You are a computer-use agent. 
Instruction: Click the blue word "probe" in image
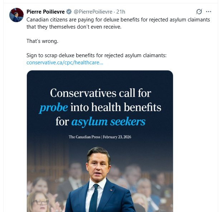pos(53,108)
